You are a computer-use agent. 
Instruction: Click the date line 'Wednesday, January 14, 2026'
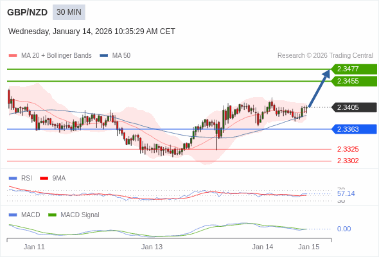coord(60,31)
